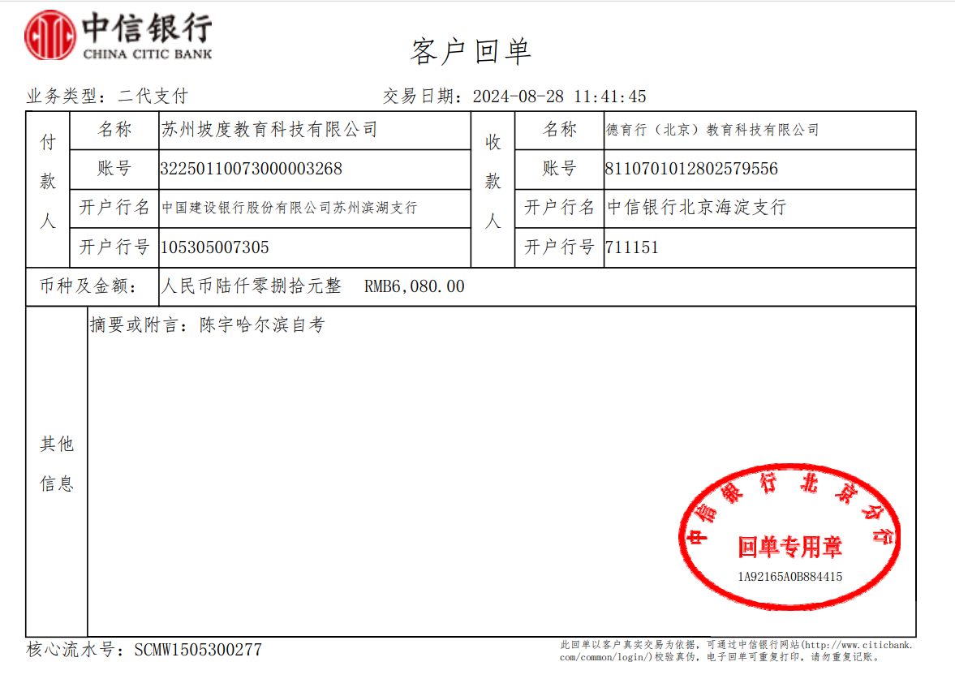955x679 pixels.
Task: Select payee name 德育行（北京）教育科技有限公司
Action: (x=712, y=130)
